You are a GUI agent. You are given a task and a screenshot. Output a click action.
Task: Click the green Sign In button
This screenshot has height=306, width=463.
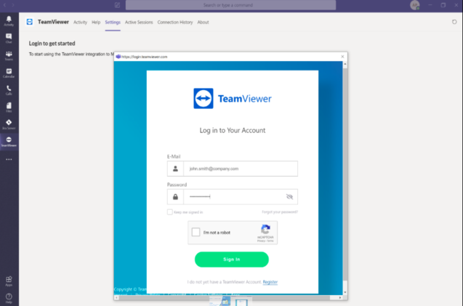[x=232, y=259]
